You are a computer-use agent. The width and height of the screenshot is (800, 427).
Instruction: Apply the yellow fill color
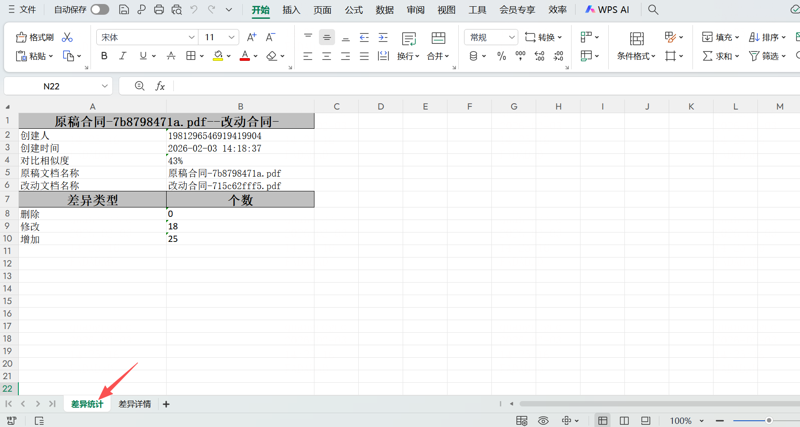point(218,56)
